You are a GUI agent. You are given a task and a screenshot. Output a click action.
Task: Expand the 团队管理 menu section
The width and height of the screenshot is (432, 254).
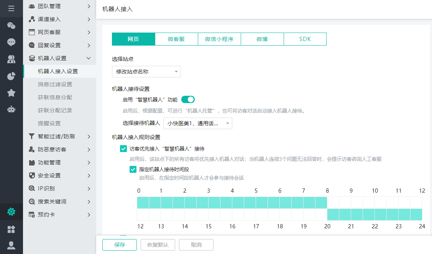[x=59, y=6]
